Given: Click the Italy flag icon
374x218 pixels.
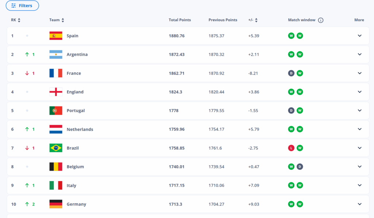Looking at the screenshot, I should [56, 185].
